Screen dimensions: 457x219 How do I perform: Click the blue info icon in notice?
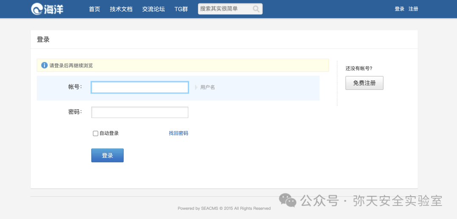pos(44,65)
